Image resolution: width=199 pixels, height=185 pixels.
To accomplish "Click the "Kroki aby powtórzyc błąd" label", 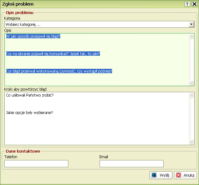I will point(25,89).
